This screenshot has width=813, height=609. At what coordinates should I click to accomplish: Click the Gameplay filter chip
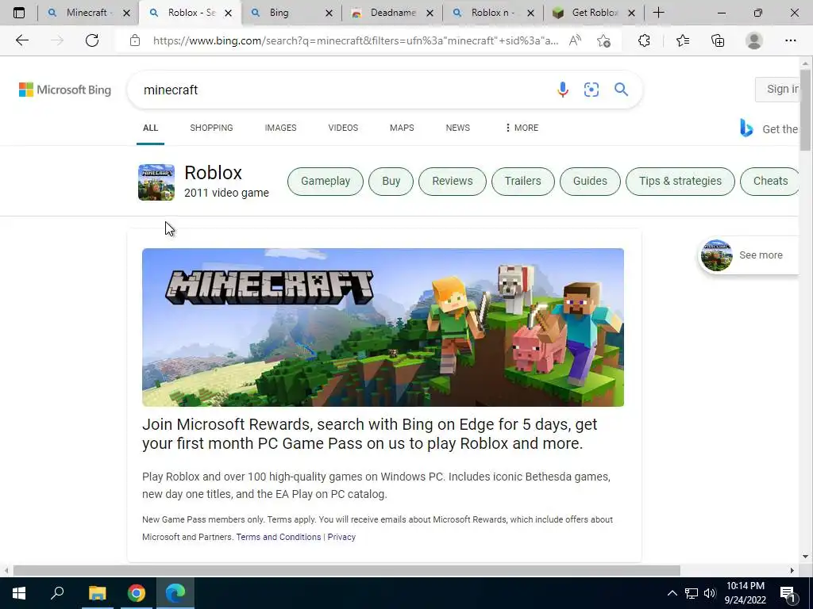[326, 182]
